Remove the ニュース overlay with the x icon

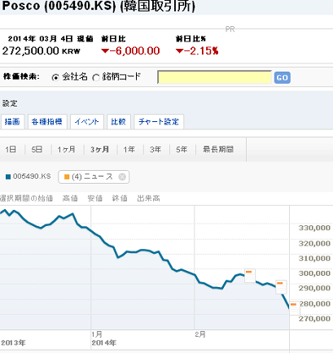tap(122, 177)
